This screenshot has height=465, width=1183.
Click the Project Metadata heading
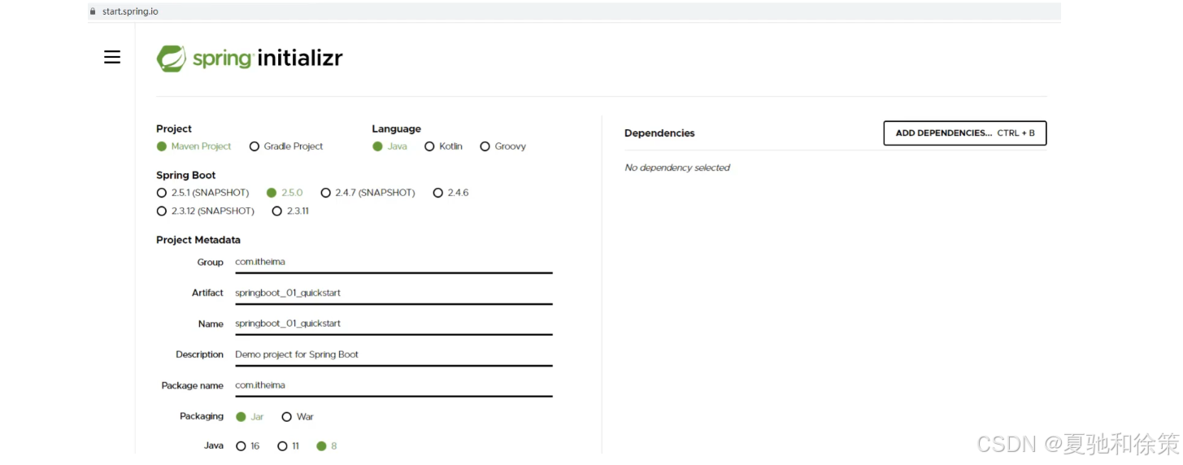(x=198, y=240)
